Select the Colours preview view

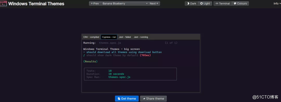point(240,4)
